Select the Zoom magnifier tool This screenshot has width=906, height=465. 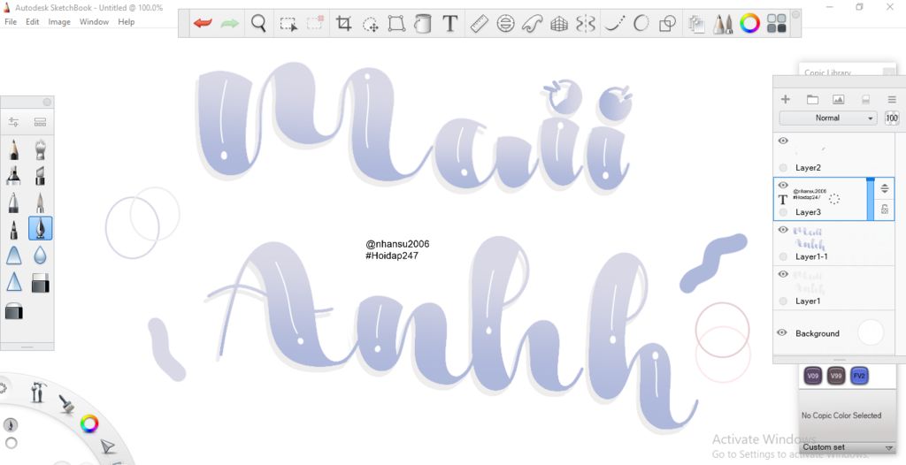(259, 24)
